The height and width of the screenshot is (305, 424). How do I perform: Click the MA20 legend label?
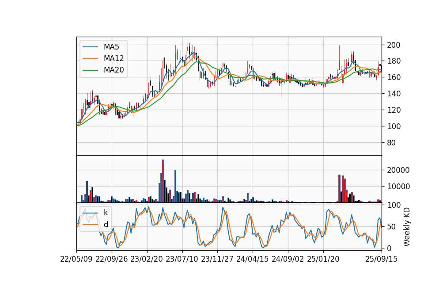tap(114, 70)
